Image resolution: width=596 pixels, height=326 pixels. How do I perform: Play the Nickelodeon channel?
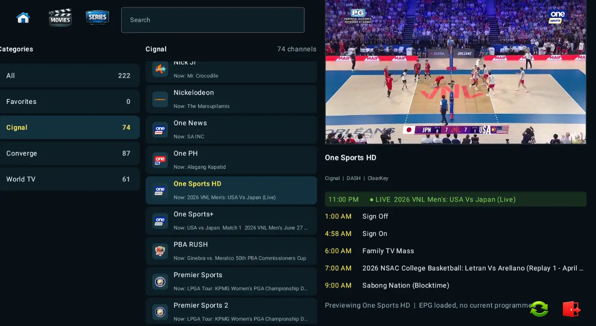tap(231, 99)
